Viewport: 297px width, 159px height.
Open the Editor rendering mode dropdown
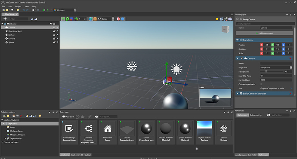(x=113, y=19)
